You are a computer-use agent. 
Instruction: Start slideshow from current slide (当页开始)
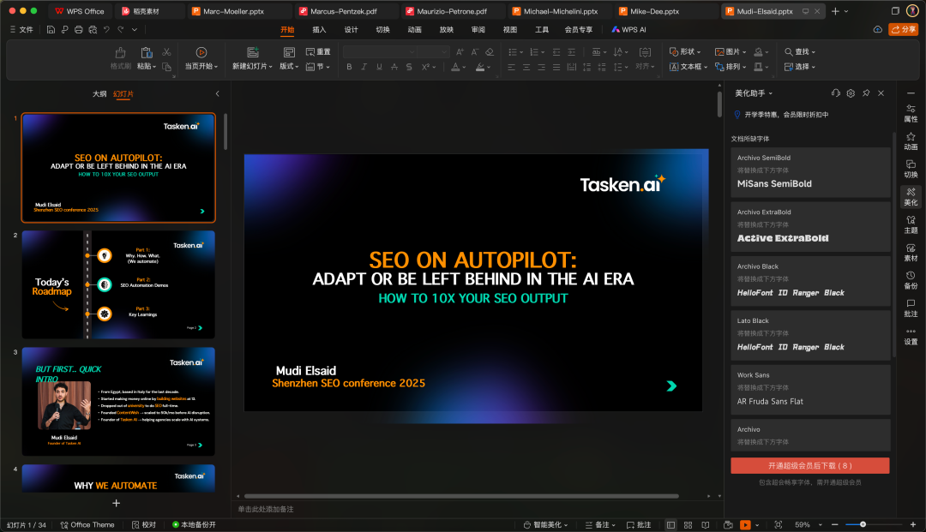201,58
